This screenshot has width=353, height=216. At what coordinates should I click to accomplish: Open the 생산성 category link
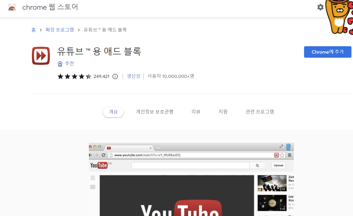(133, 76)
